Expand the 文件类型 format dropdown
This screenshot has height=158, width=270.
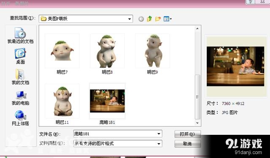pos(159,144)
